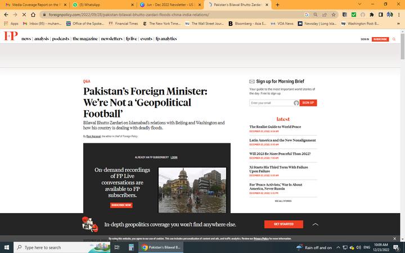The width and height of the screenshot is (405, 253).
Task: Click the address bar URL
Action: (129, 15)
